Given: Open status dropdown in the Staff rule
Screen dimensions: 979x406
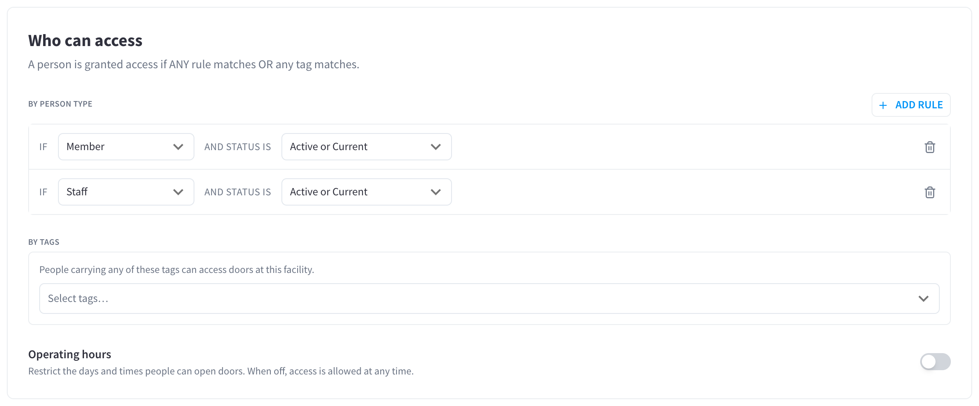Looking at the screenshot, I should pos(367,192).
